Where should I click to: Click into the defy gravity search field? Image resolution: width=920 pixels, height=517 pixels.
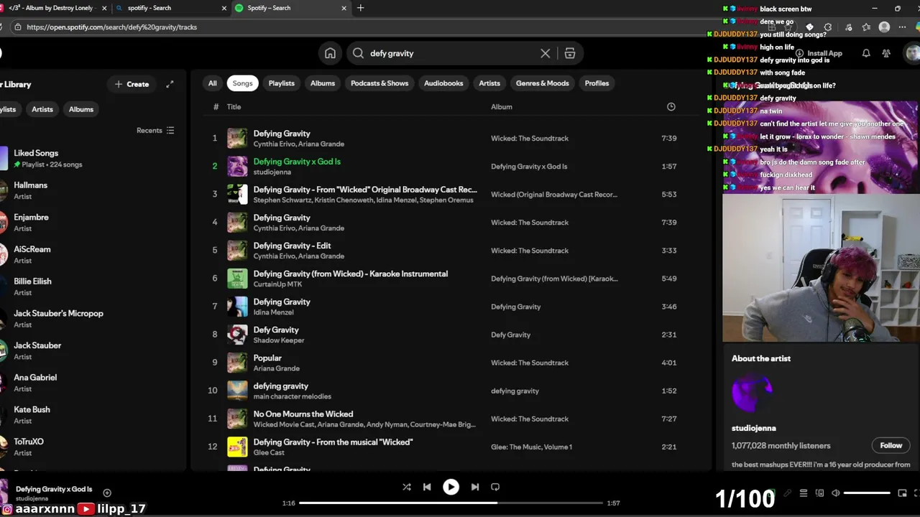pyautogui.click(x=451, y=53)
